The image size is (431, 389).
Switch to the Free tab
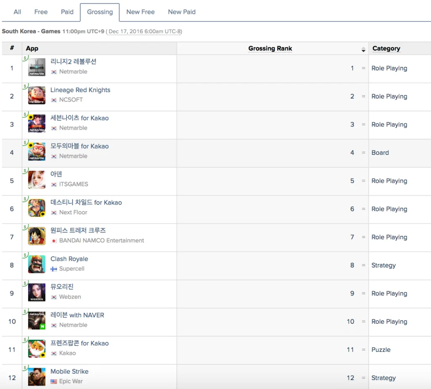point(41,12)
